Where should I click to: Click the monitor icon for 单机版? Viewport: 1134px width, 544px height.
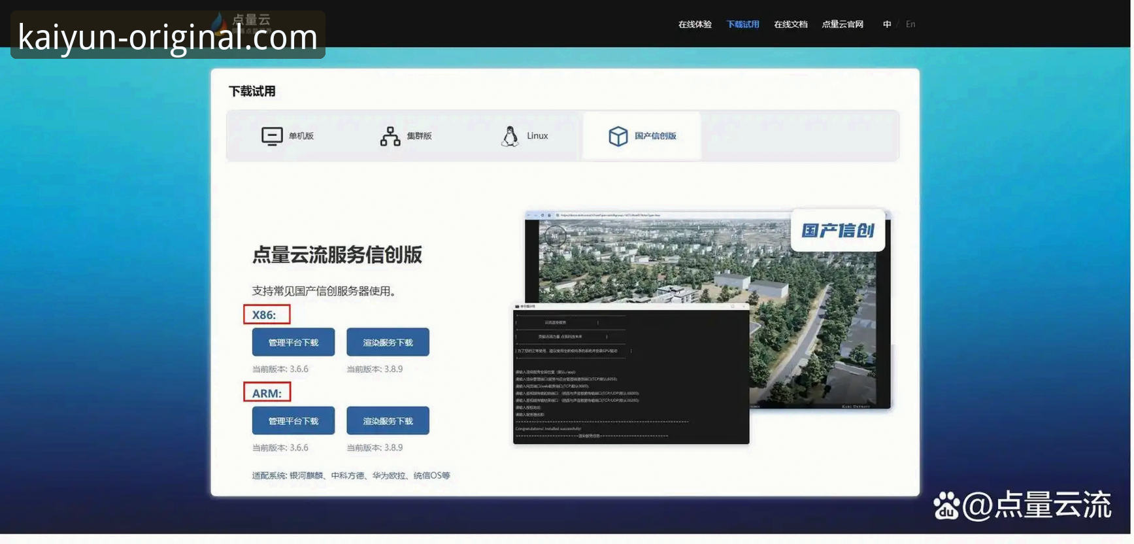pyautogui.click(x=272, y=136)
